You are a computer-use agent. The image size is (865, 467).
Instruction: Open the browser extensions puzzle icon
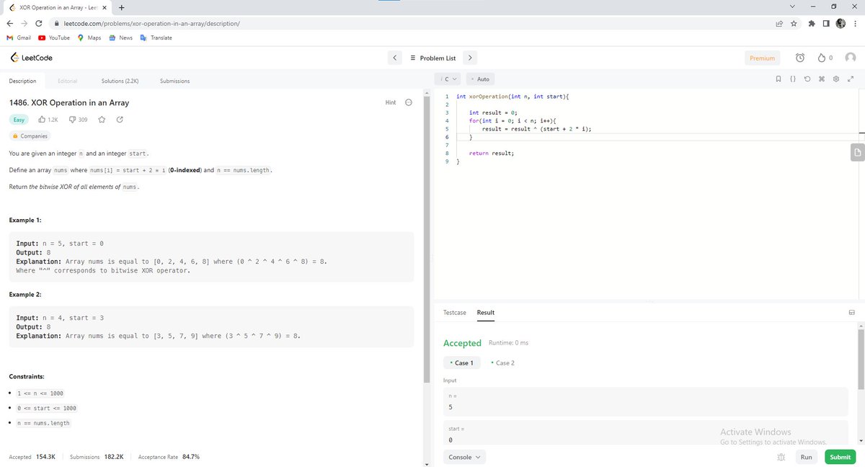coord(812,23)
